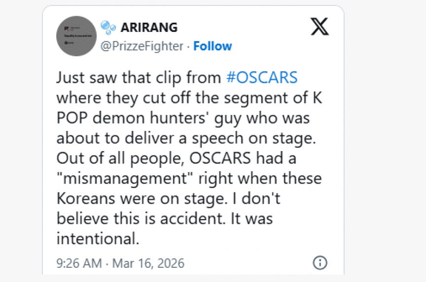Click the 9:26 AM time link
426x282 pixels.
(x=78, y=263)
